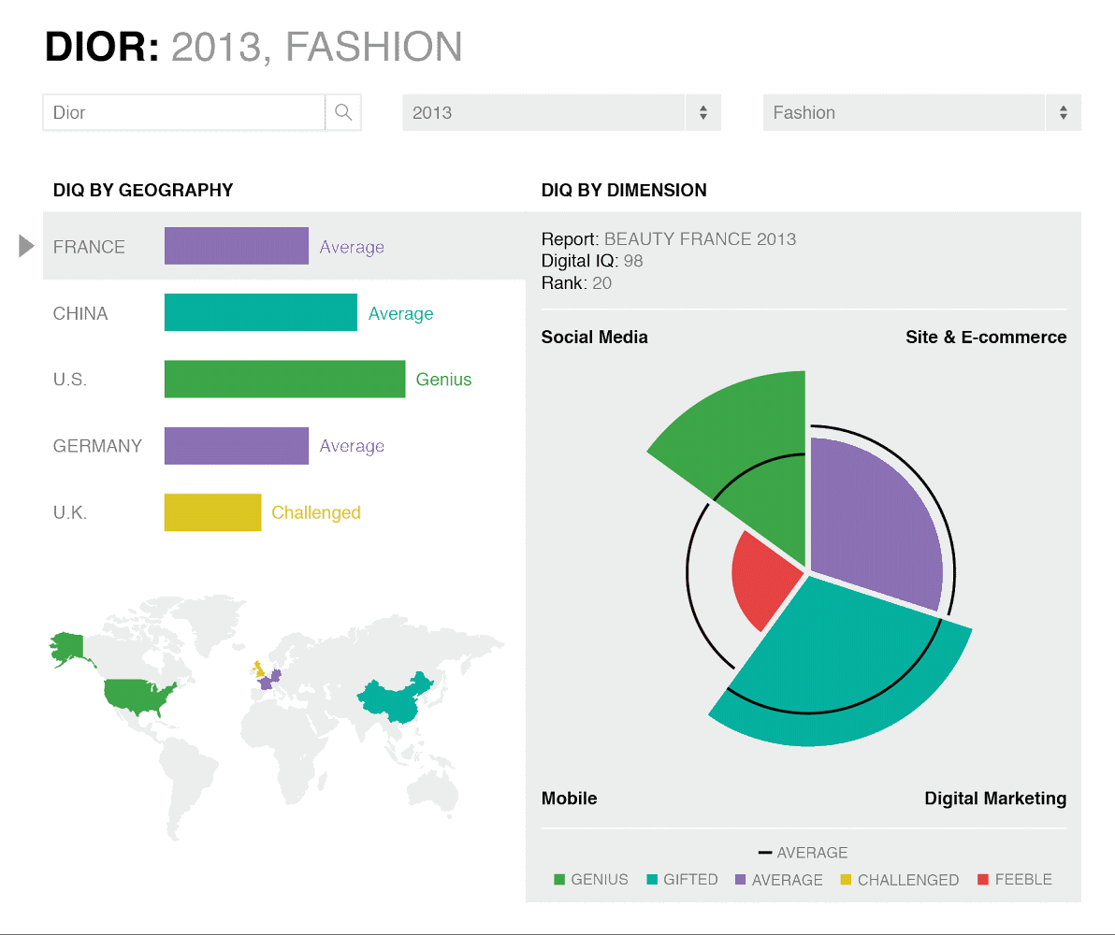The height and width of the screenshot is (935, 1115).
Task: Open the BEAUTY FRANCE 2013 report link
Action: (x=700, y=238)
